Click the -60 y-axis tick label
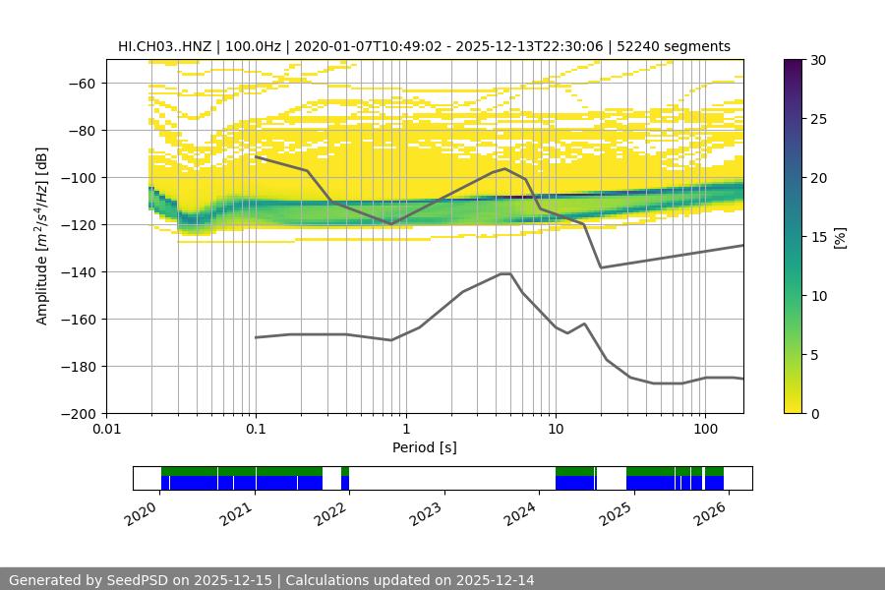Image resolution: width=885 pixels, height=590 pixels. (x=80, y=84)
